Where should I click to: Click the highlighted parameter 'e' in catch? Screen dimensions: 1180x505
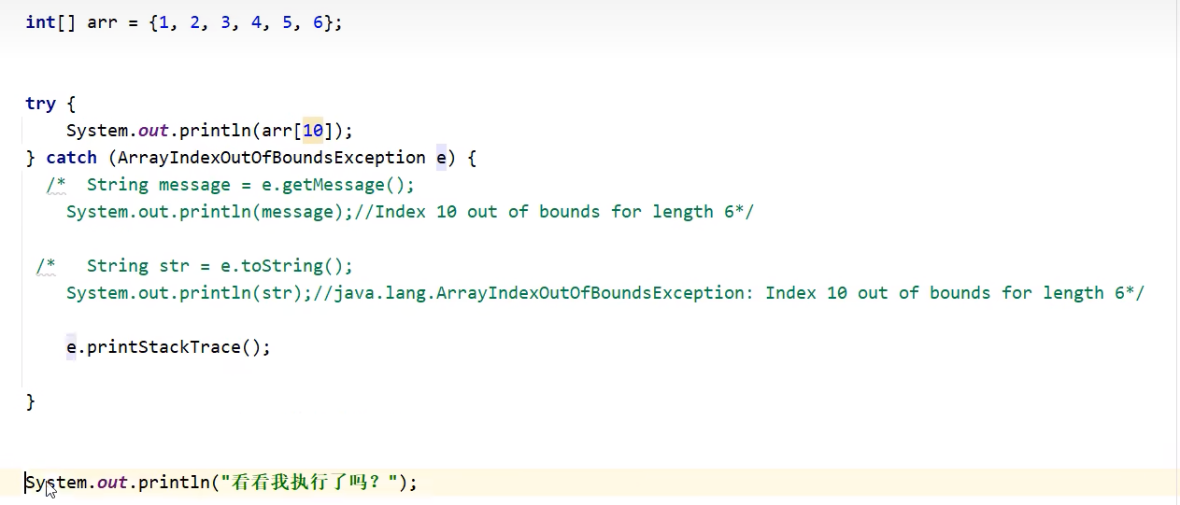pos(442,158)
